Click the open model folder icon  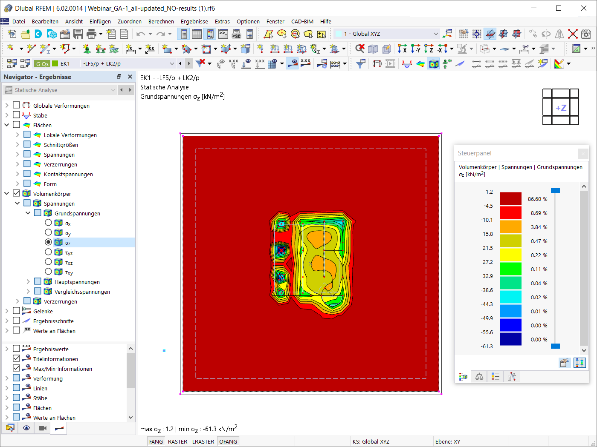[26, 34]
